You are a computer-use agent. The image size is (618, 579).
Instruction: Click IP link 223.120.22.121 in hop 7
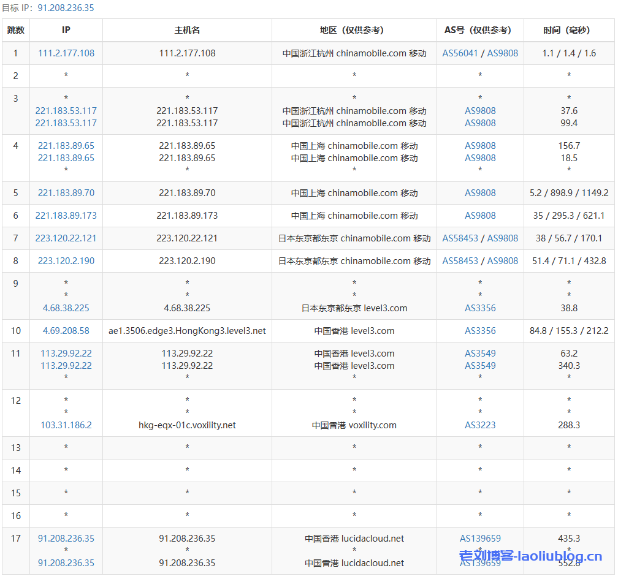[66, 238]
